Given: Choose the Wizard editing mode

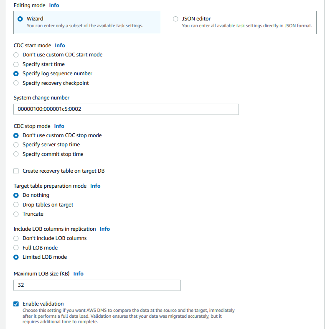Looking at the screenshot, I should (x=20, y=19).
